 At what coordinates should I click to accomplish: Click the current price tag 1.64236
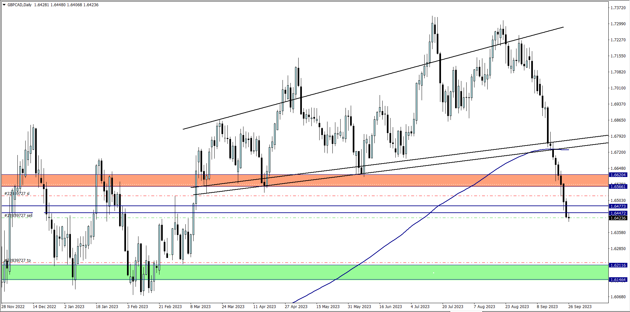618,218
